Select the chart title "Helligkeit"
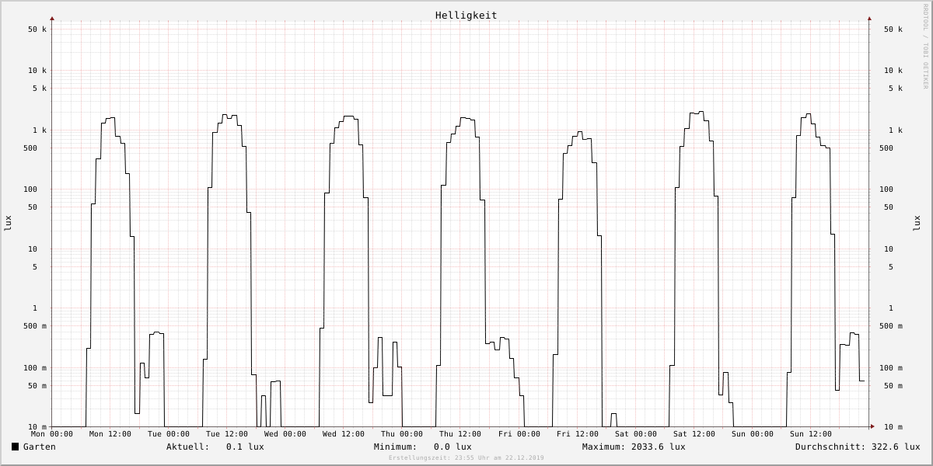Image resolution: width=933 pixels, height=466 pixels. [466, 15]
